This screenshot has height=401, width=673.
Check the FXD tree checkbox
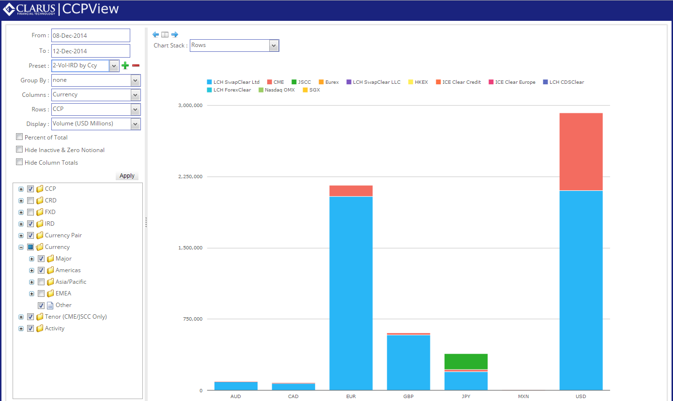(31, 212)
